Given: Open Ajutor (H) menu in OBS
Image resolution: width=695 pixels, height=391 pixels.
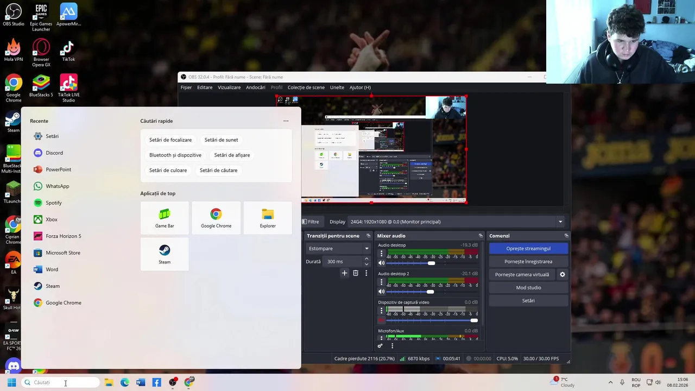Looking at the screenshot, I should [x=360, y=87].
